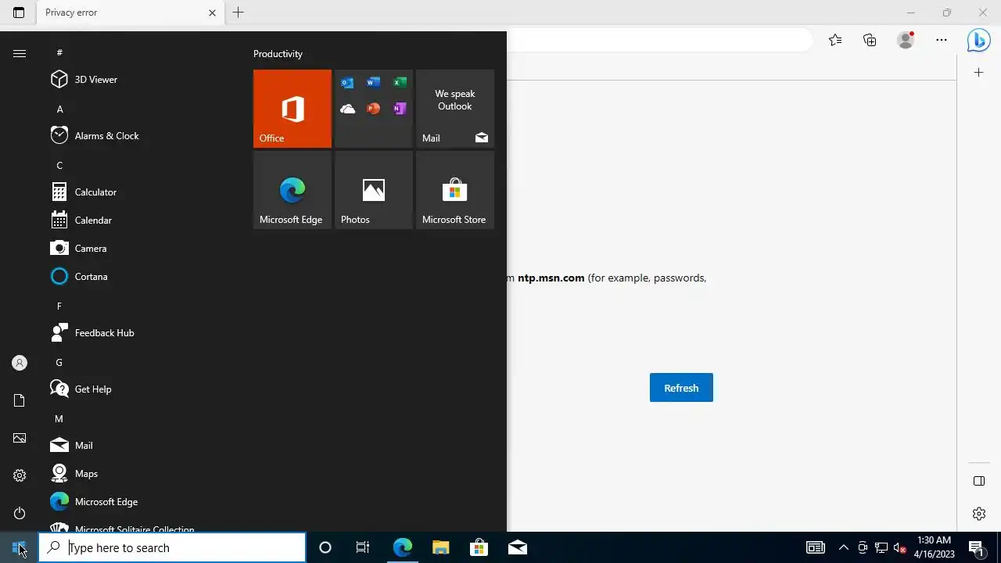The height and width of the screenshot is (563, 1001).
Task: Open a new tab in Edge
Action: [239, 13]
